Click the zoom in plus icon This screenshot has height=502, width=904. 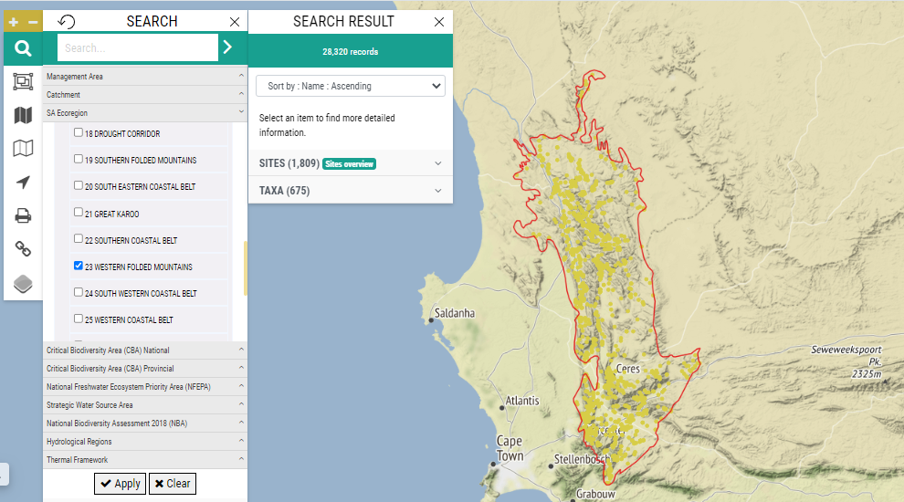14,23
